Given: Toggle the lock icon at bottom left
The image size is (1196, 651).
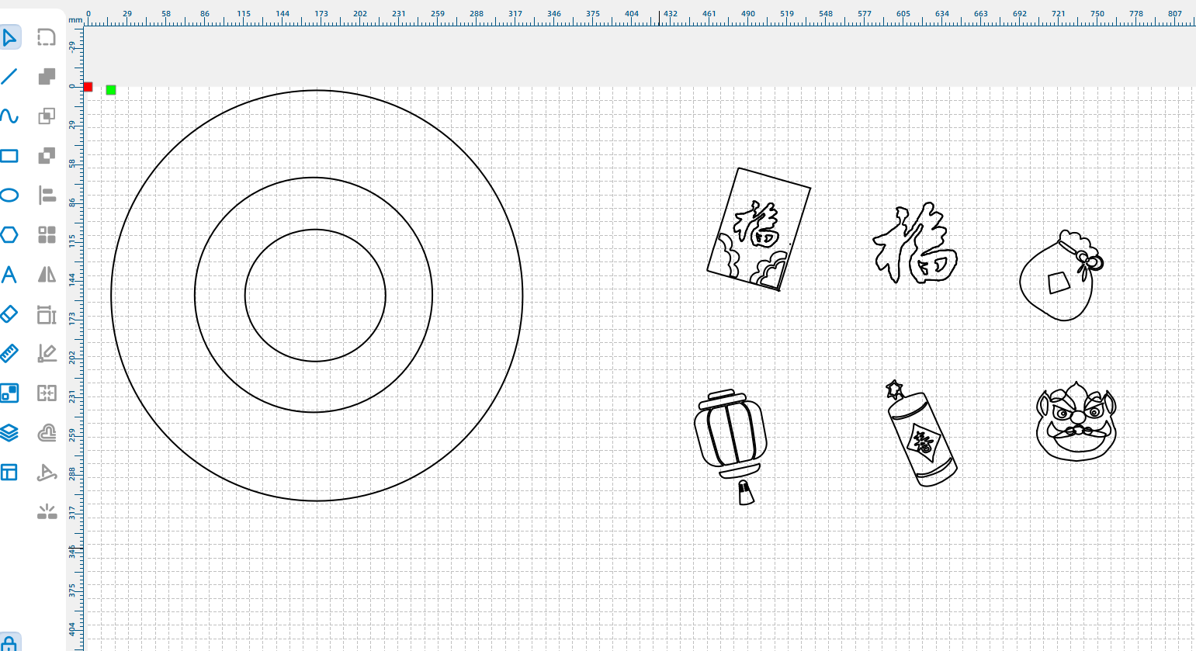Looking at the screenshot, I should [9, 644].
